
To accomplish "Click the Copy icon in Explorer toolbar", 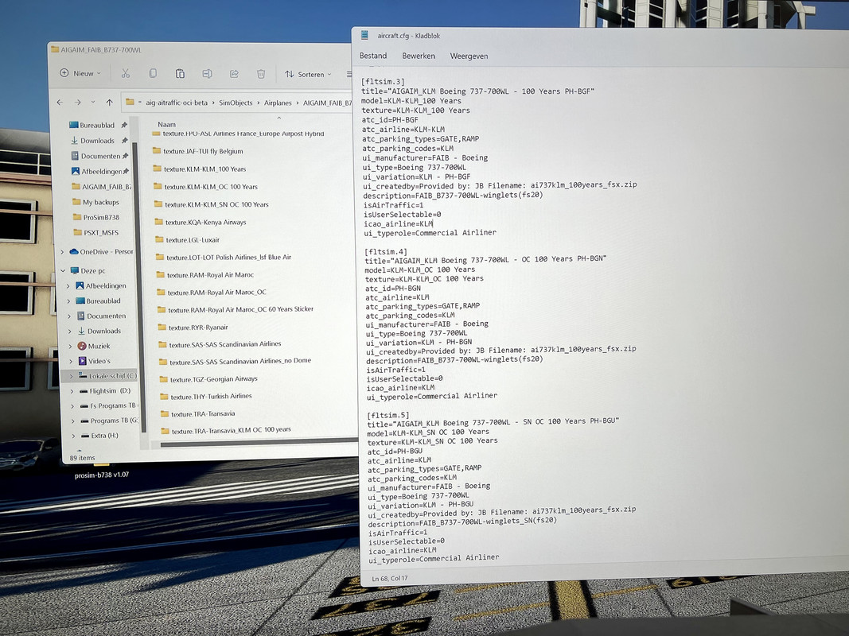I will pyautogui.click(x=153, y=73).
